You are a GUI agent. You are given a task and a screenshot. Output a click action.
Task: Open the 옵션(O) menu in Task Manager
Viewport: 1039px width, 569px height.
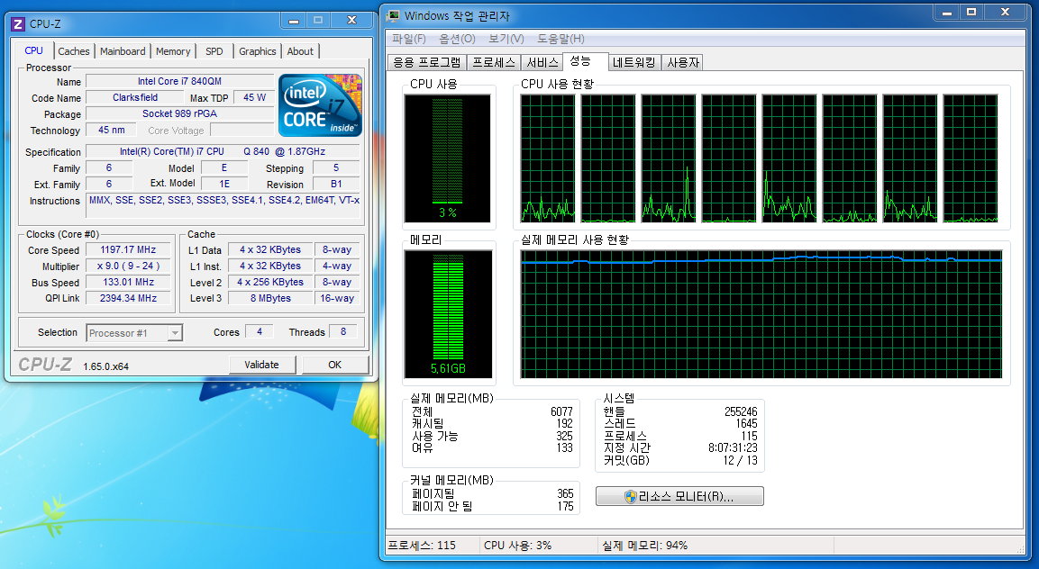pyautogui.click(x=457, y=39)
